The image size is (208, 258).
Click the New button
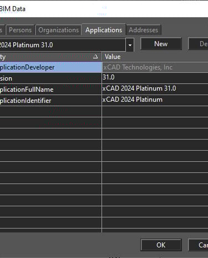click(x=161, y=44)
